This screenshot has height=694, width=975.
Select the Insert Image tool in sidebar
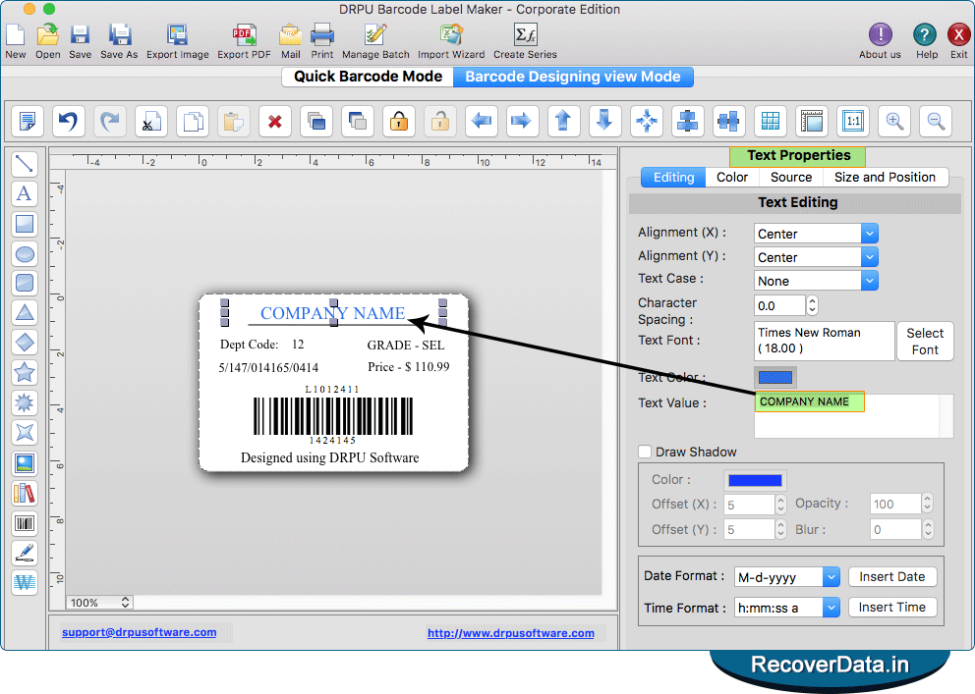pos(25,463)
